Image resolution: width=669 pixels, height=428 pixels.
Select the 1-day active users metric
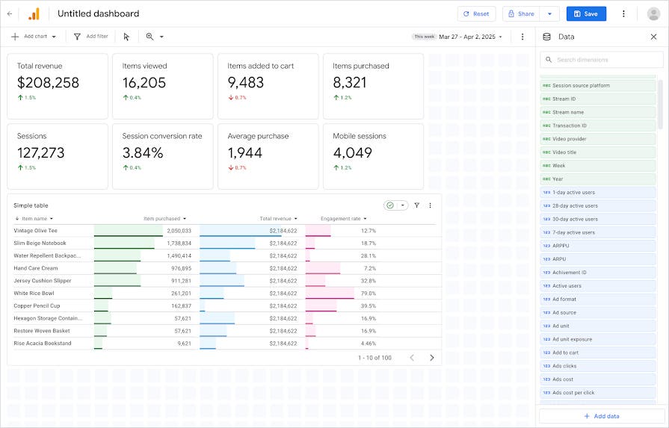click(598, 192)
